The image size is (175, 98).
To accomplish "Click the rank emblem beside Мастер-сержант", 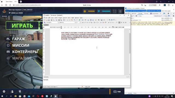I will pos(4,11).
